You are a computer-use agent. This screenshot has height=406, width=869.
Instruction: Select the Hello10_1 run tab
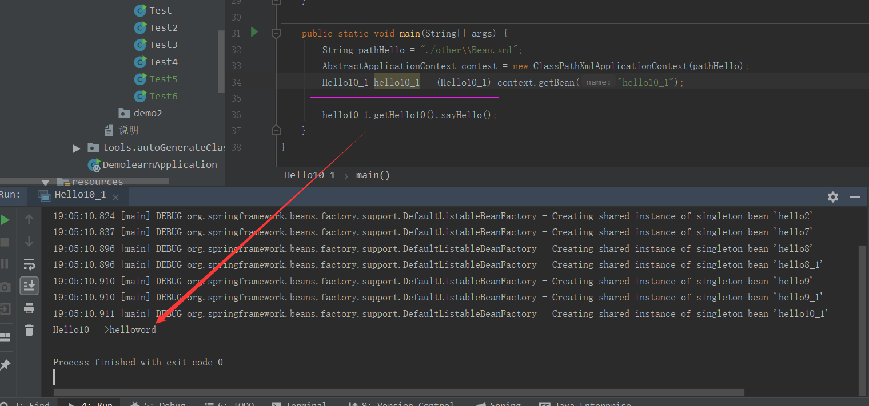pyautogui.click(x=79, y=195)
